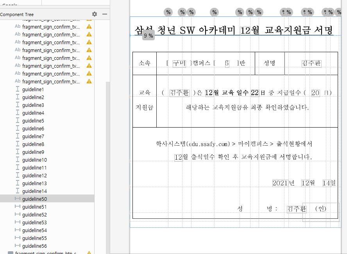Select the '12' in the title before '월 교육지원금'
The width and height of the screenshot is (347, 254).
coord(245,31)
